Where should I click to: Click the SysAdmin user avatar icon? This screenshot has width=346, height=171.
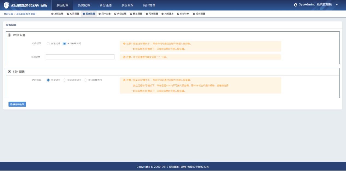[x=295, y=5]
